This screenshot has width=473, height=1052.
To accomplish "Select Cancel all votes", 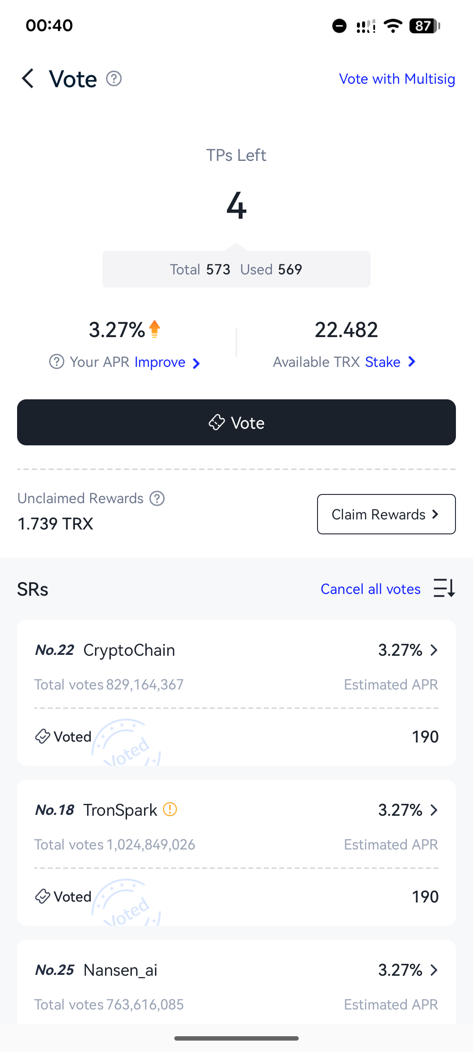I will tap(371, 589).
